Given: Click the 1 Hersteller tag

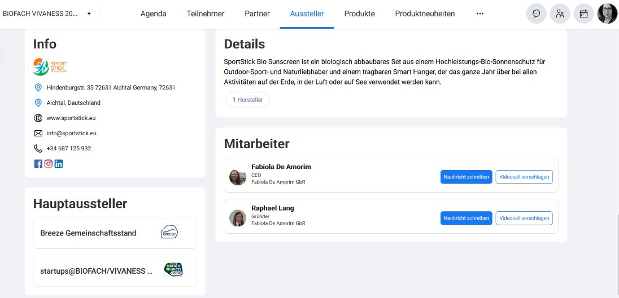Looking at the screenshot, I should [248, 100].
